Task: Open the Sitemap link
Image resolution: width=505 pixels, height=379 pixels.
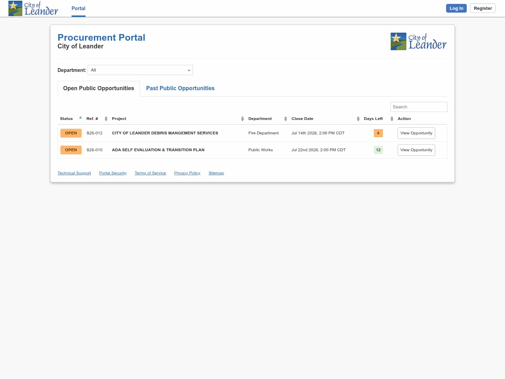Action: pyautogui.click(x=216, y=173)
